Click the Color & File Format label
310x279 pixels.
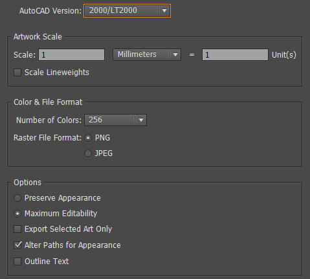coord(48,102)
